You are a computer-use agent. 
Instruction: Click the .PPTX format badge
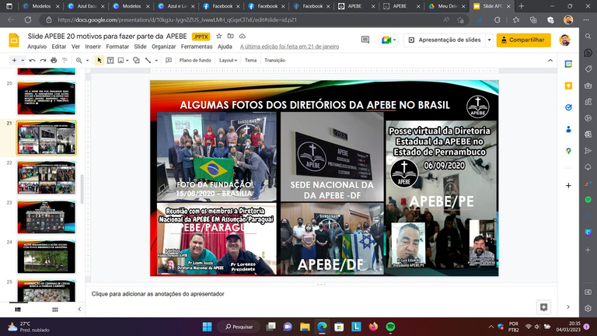pos(201,37)
